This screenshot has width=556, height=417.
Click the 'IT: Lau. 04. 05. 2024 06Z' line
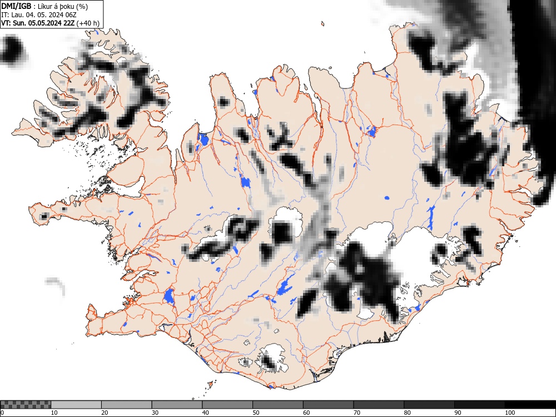tap(39, 15)
